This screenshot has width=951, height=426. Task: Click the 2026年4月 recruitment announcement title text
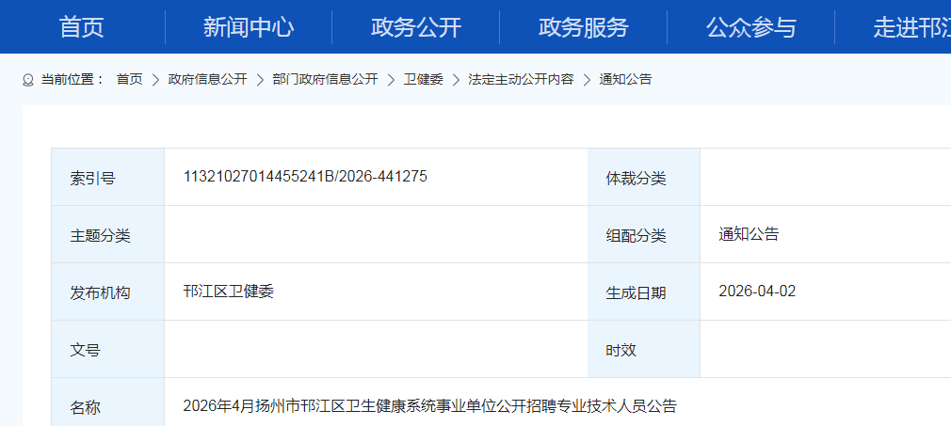pos(429,406)
